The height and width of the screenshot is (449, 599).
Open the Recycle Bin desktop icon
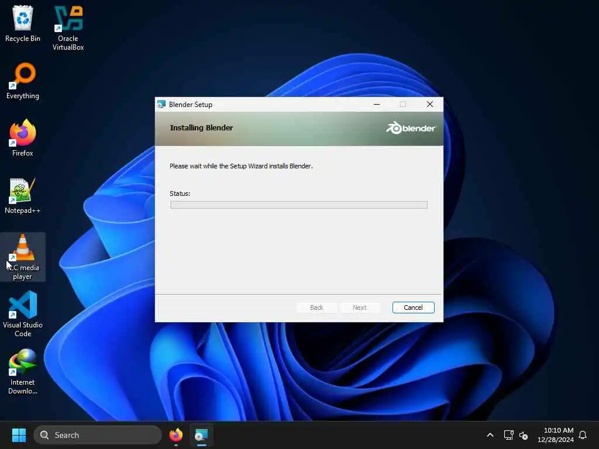pos(23,23)
